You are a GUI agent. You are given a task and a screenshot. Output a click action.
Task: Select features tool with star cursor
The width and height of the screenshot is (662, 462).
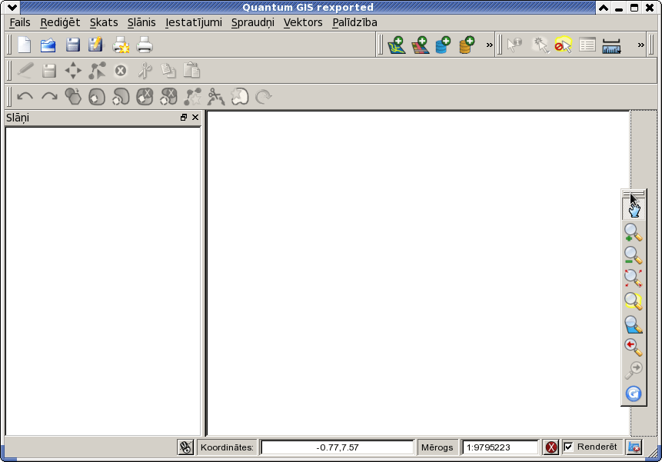pyautogui.click(x=541, y=45)
